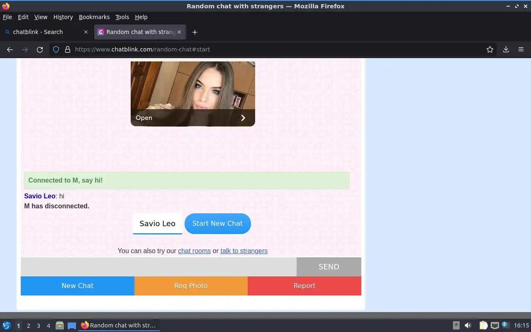Click the Savio Leo name button
The height and width of the screenshot is (332, 531).
point(158,224)
